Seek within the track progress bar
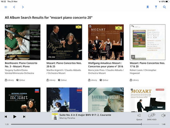This screenshot has height=128, width=170. (85, 124)
